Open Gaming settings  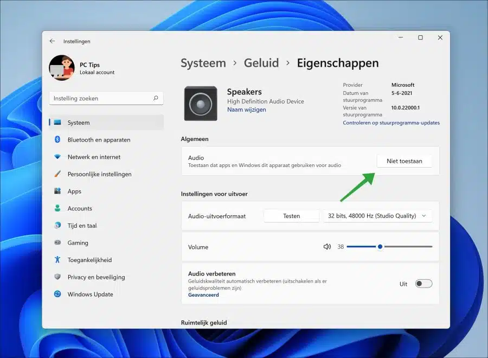pyautogui.click(x=106, y=242)
